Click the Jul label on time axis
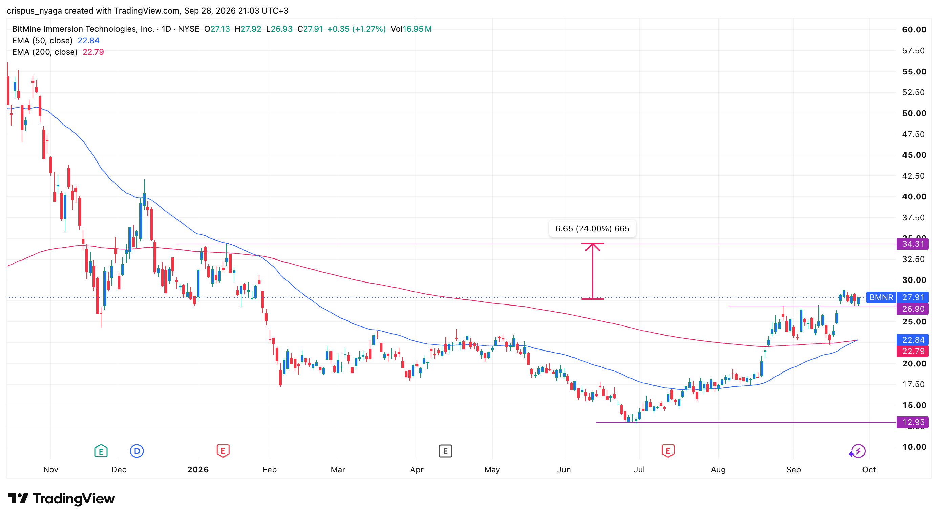This screenshot has width=938, height=519. [x=639, y=470]
